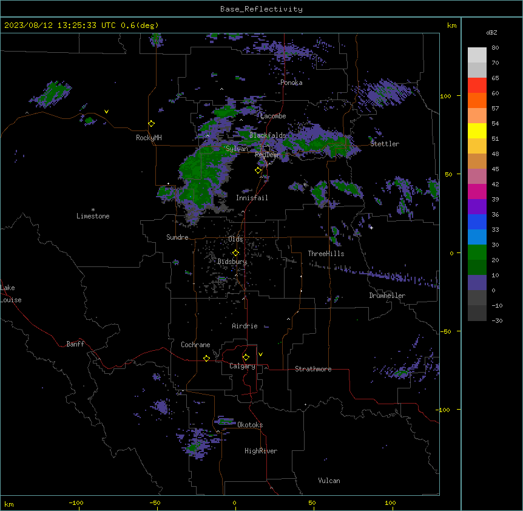Click the Didsbury city label
The width and height of the screenshot is (523, 511).
pyautogui.click(x=232, y=262)
